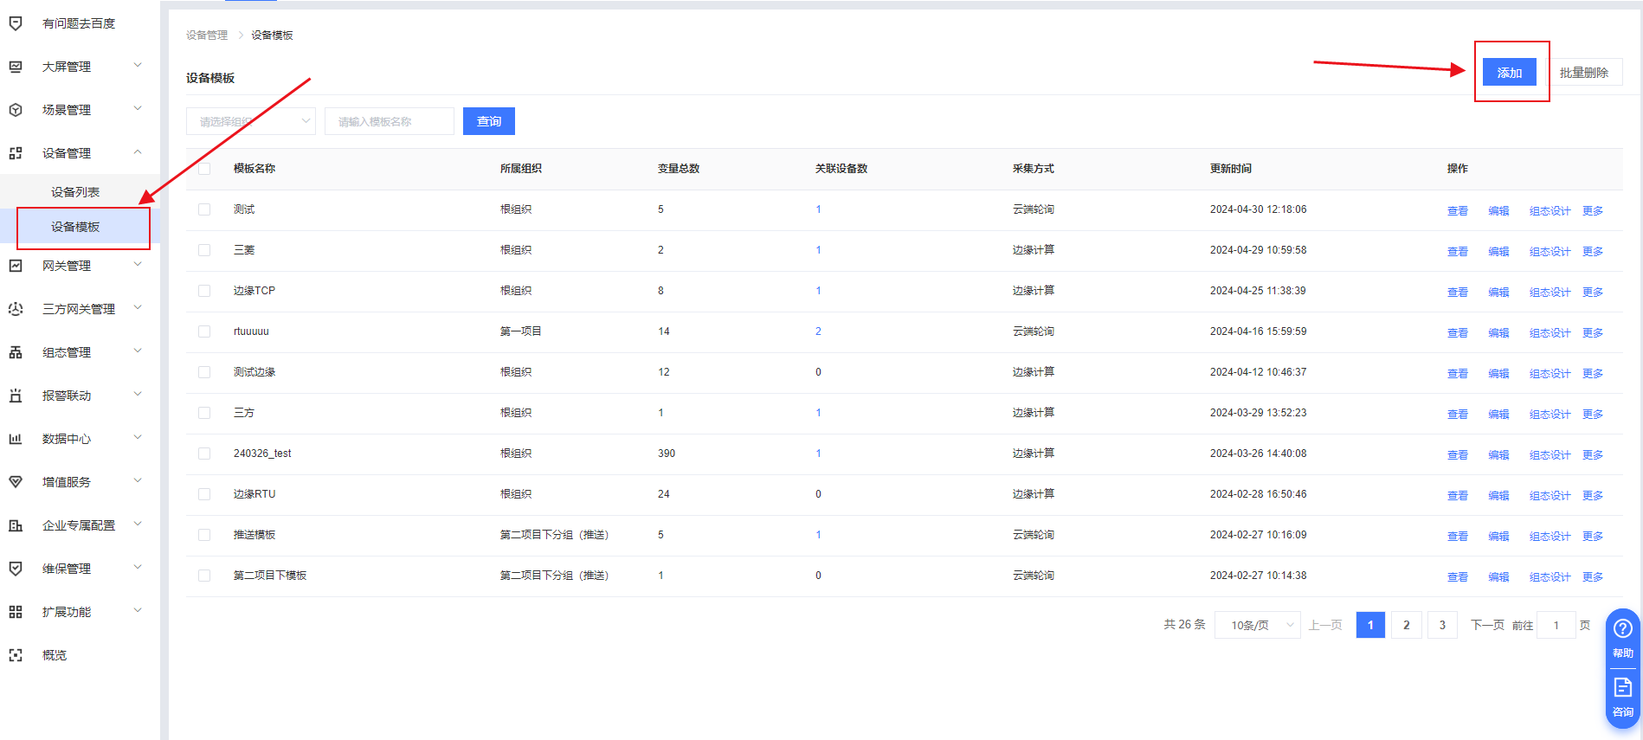Open 设备列表 submenu item

75,192
